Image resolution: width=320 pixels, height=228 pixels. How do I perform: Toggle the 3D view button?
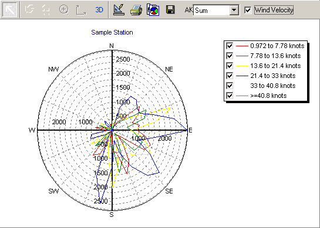click(99, 10)
